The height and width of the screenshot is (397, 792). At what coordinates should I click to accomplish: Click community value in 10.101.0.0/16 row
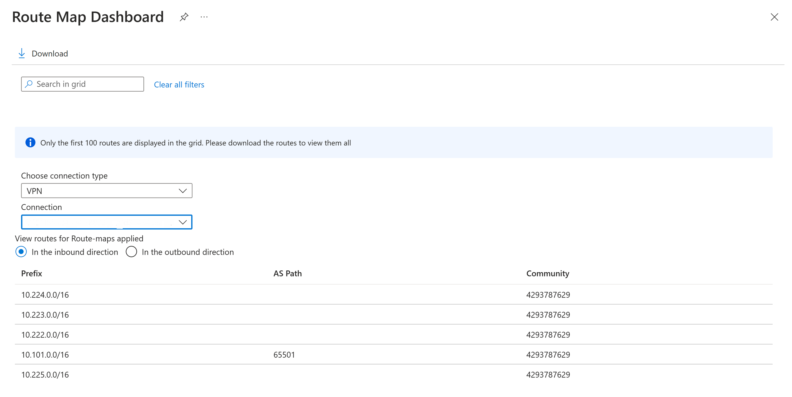click(548, 355)
